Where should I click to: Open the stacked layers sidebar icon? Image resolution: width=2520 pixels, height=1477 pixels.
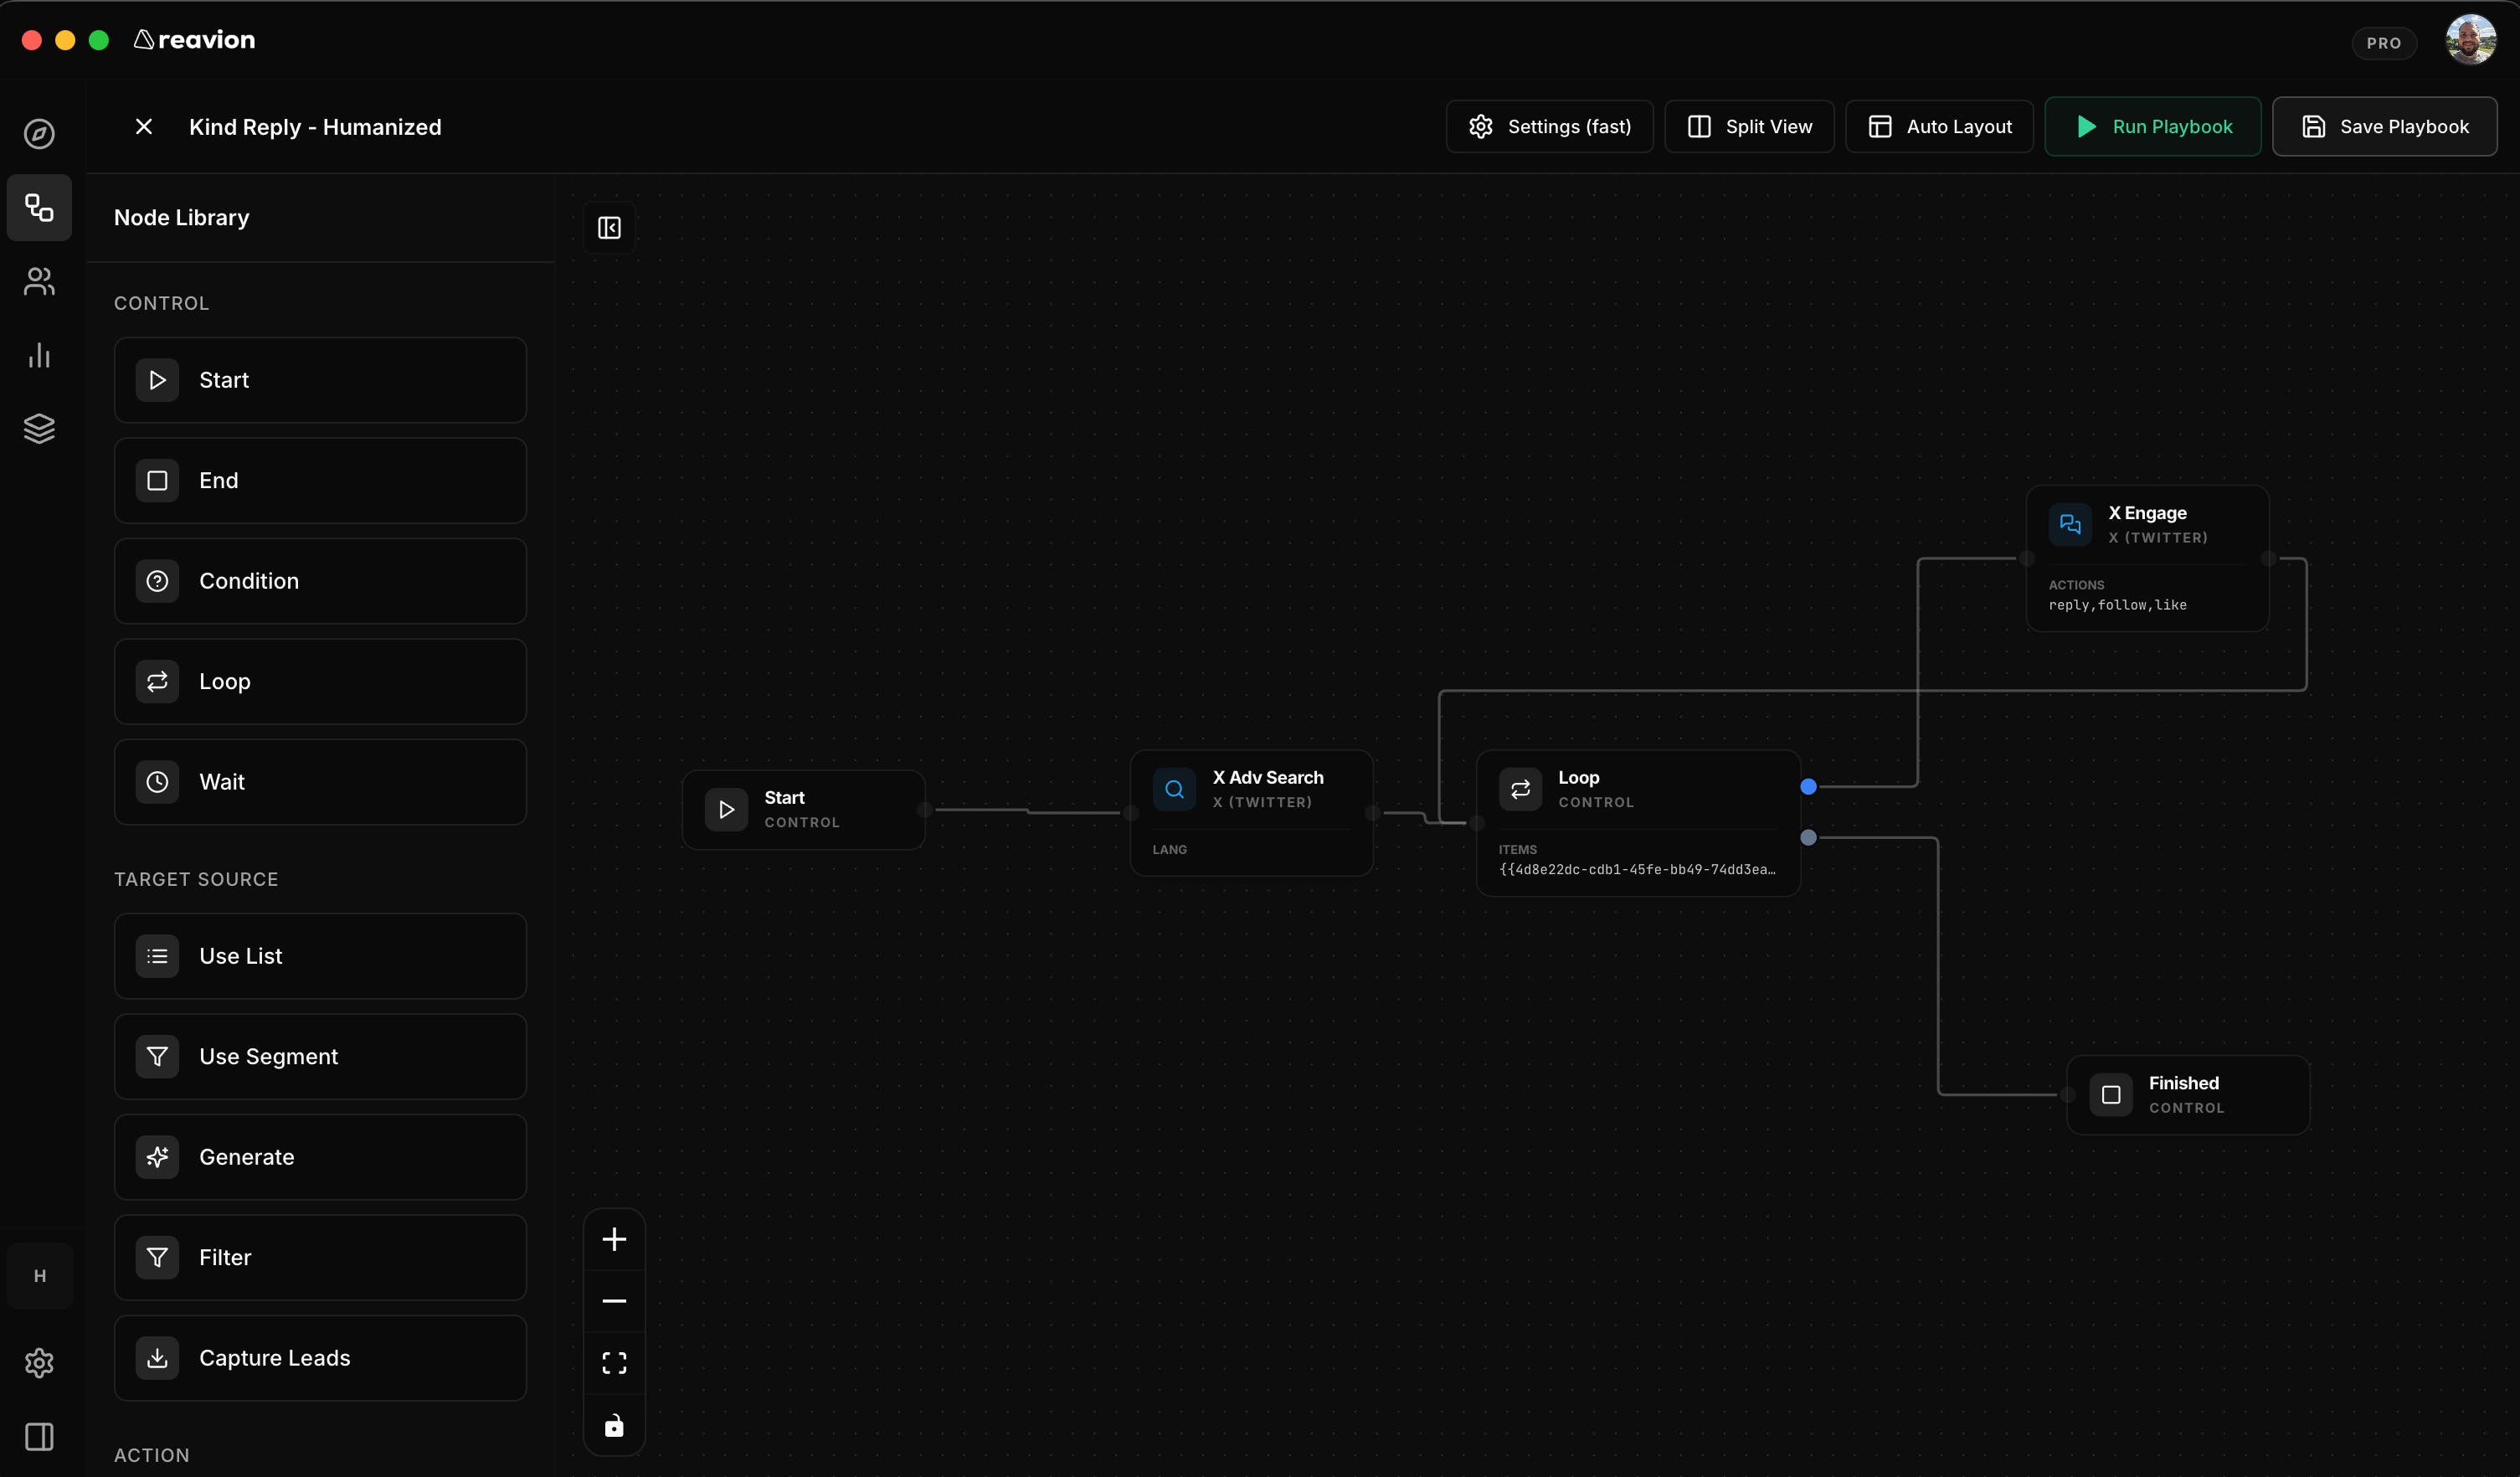39,429
